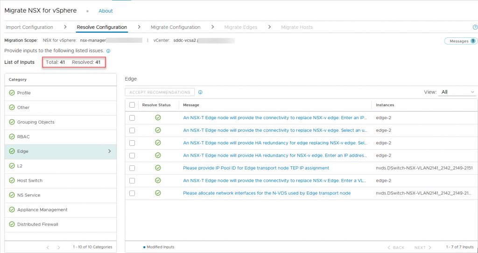Go to next categories page arrow
Viewport: 478px width, 253px height.
tap(59, 247)
